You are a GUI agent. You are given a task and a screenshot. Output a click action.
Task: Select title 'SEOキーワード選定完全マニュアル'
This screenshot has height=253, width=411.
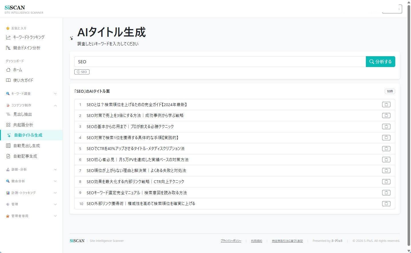pos(137,193)
